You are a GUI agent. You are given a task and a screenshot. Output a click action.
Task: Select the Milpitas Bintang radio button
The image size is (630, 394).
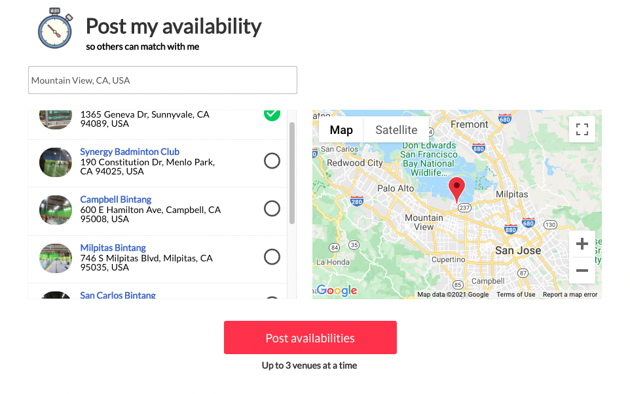coord(272,257)
